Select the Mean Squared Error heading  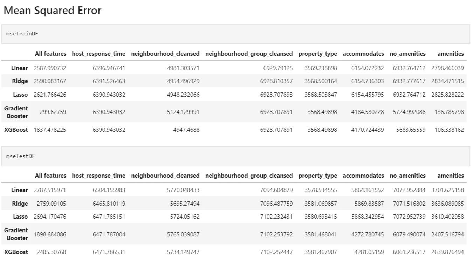53,11
